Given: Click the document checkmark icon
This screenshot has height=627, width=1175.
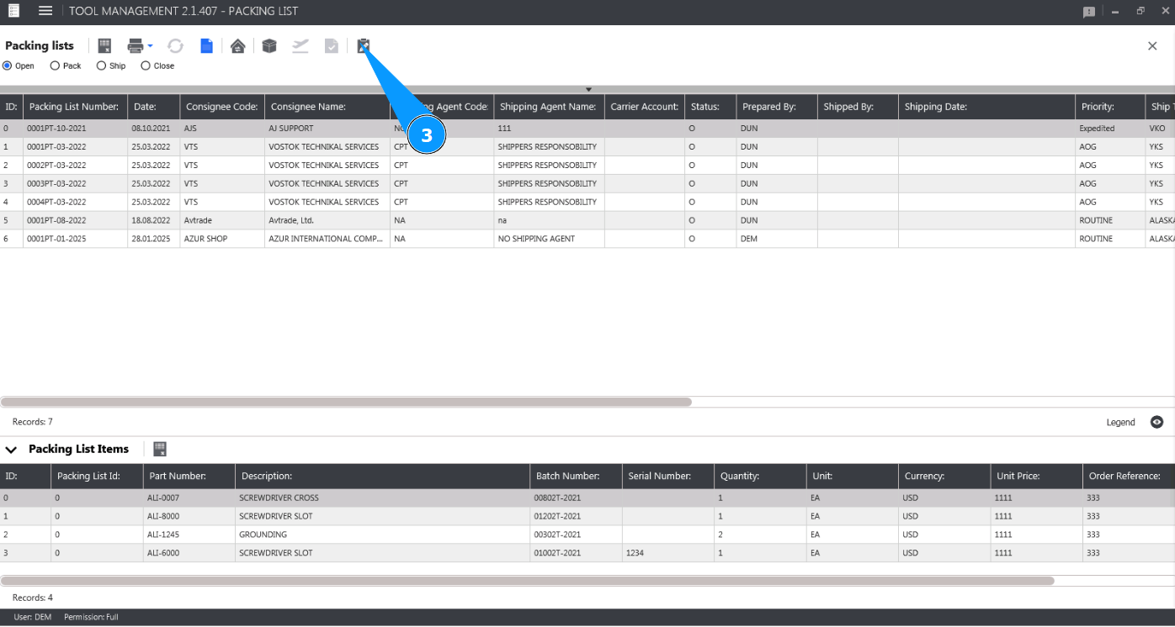Looking at the screenshot, I should (332, 46).
